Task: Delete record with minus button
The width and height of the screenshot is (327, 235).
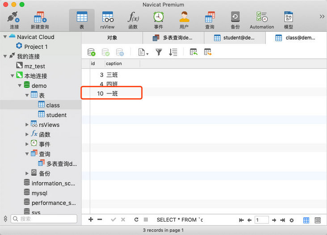Action: 100,219
